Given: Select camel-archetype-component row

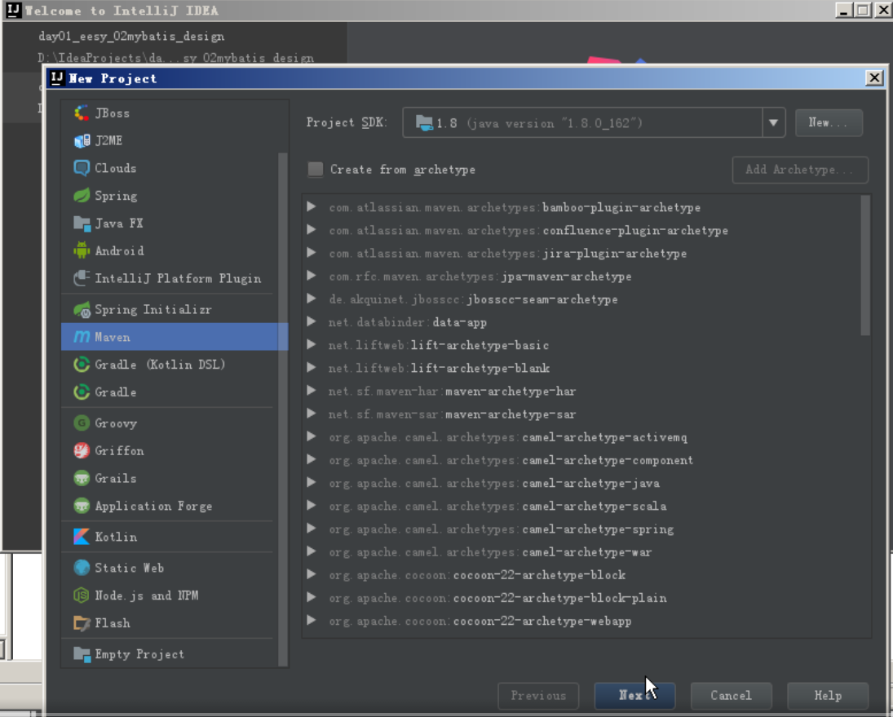Looking at the screenshot, I should 581,460.
